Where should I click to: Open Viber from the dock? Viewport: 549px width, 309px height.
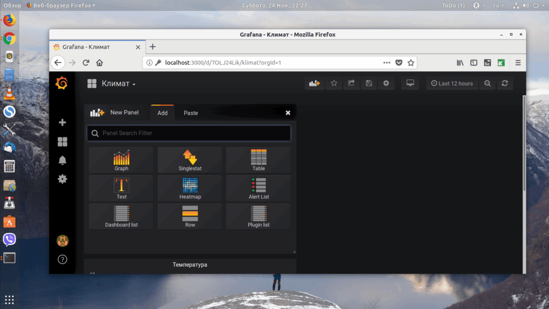click(x=10, y=240)
